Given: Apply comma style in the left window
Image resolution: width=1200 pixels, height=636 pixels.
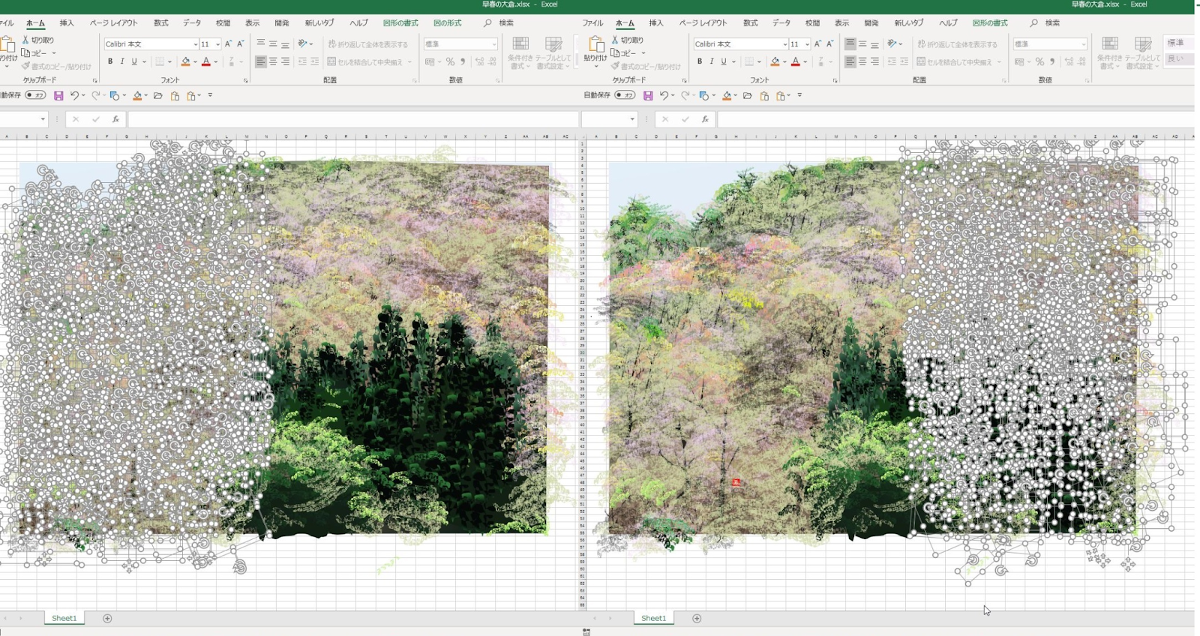Looking at the screenshot, I should [463, 61].
